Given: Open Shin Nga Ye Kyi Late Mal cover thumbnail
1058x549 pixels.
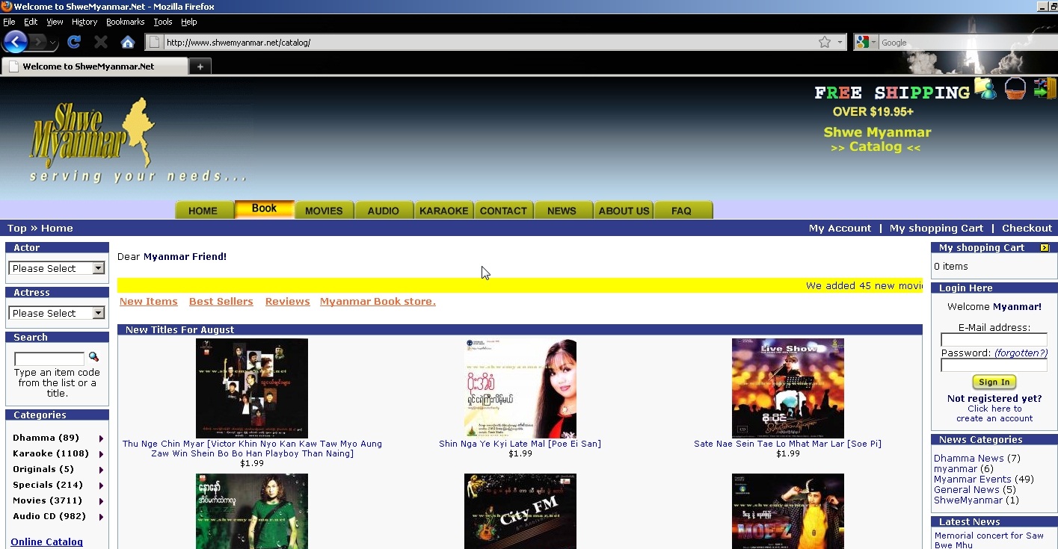Looking at the screenshot, I should 520,388.
